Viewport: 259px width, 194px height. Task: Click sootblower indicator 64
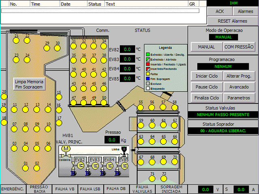pos(152,142)
